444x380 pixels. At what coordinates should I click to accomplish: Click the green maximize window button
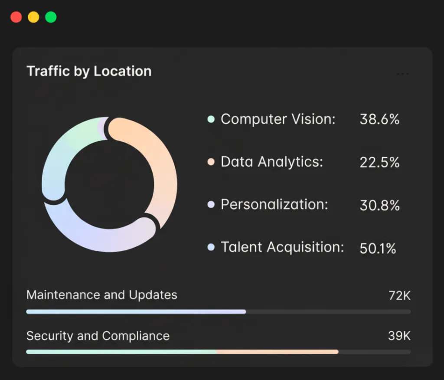tap(51, 17)
